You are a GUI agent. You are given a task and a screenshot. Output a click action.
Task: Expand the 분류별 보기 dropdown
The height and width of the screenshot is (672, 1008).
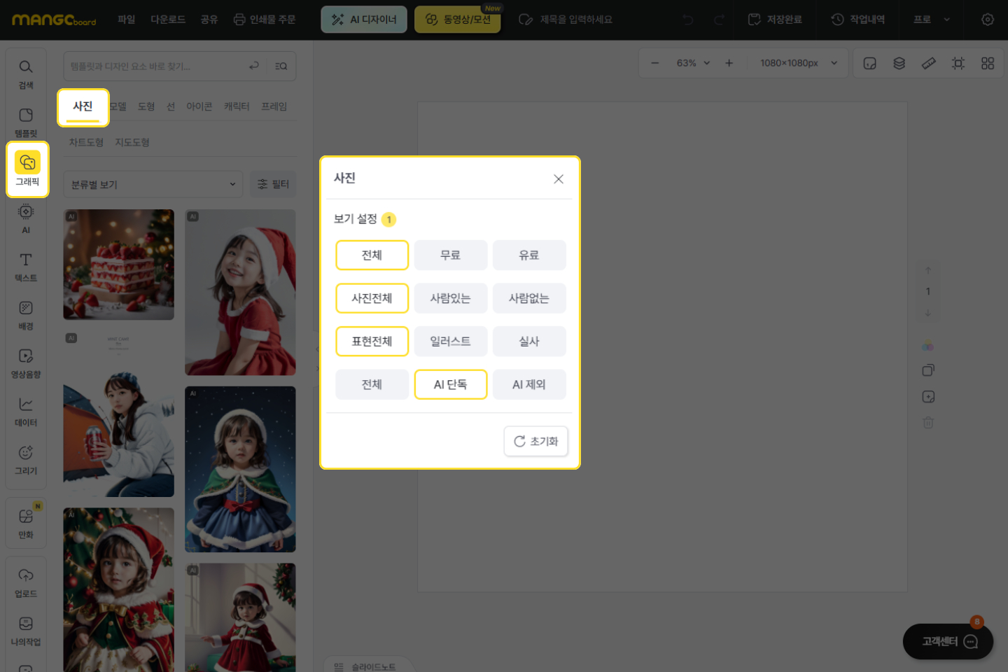click(x=153, y=185)
